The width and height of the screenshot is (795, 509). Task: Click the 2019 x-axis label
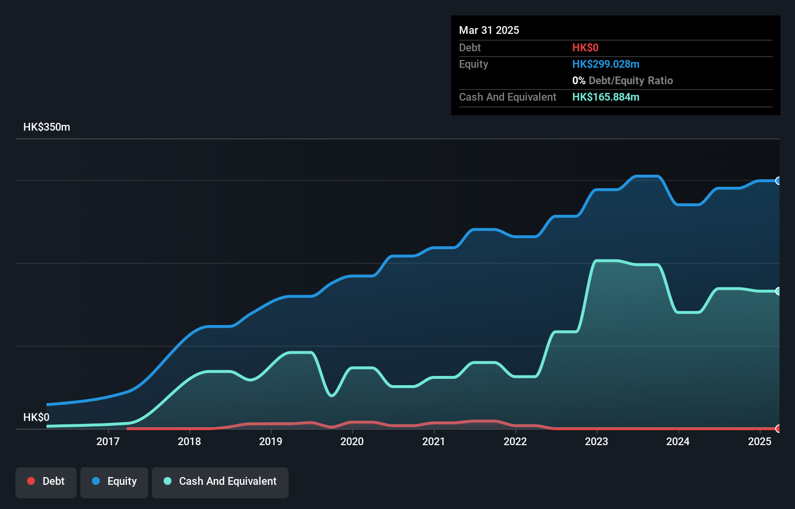pyautogui.click(x=271, y=441)
